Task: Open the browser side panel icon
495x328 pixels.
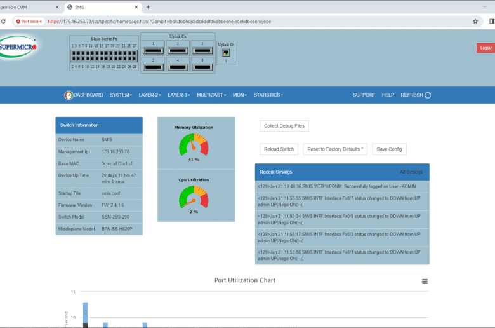Action: point(492,21)
